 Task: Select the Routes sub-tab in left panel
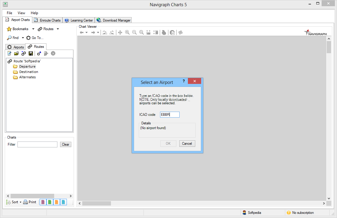pyautogui.click(x=36, y=47)
